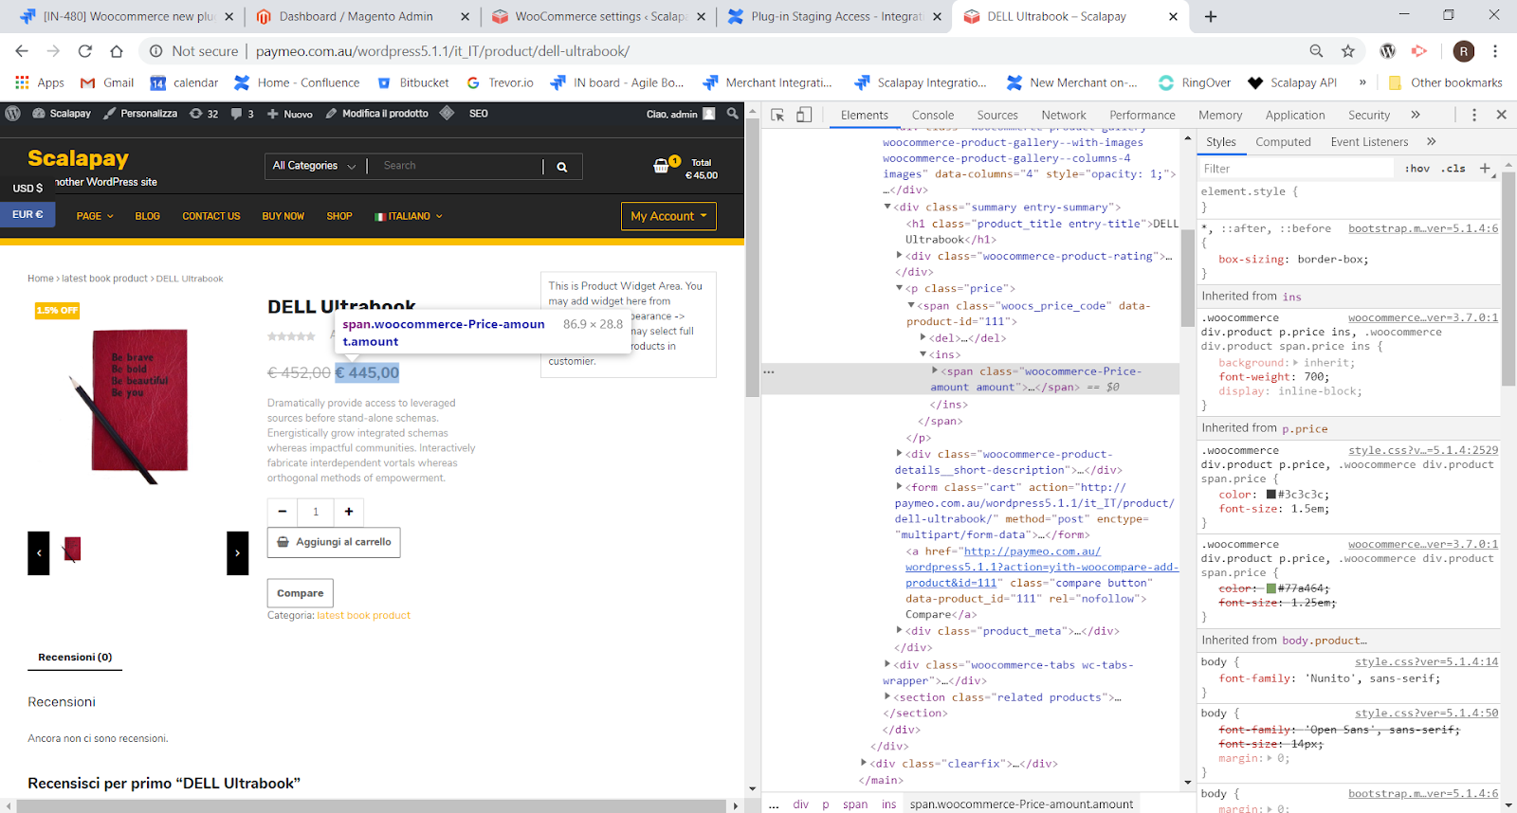Screen dimensions: 1517x813
Task: Click the #77a464 green color swatch
Action: point(1271,588)
